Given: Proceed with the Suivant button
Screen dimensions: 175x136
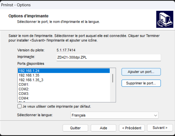Looking at the screenshot, I should (x=160, y=128).
